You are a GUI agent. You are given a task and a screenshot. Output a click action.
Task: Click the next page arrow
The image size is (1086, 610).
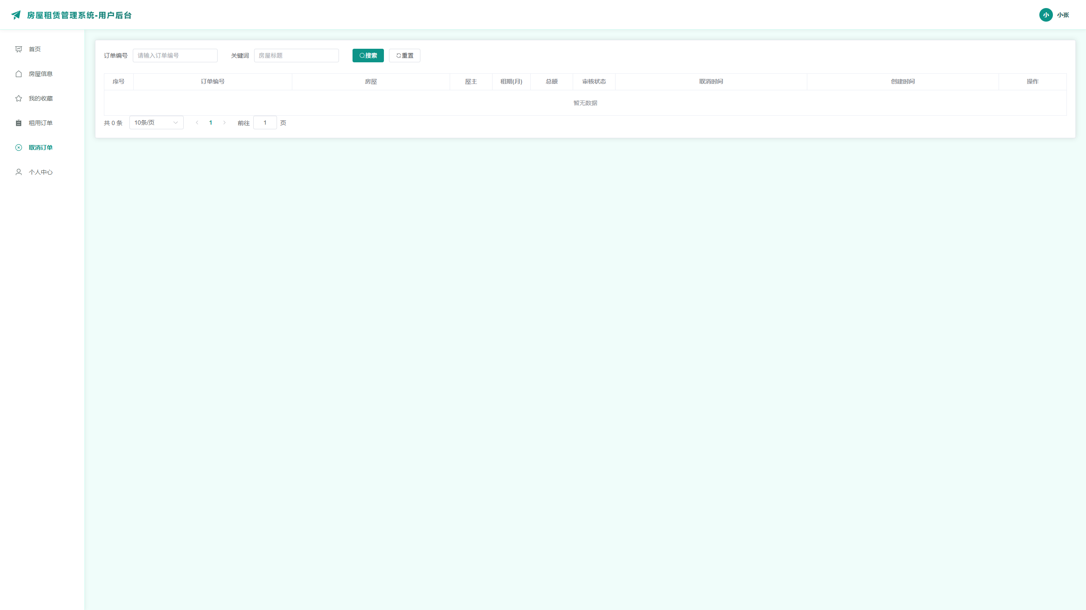coord(224,123)
